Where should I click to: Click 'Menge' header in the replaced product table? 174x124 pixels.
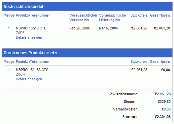(9, 62)
